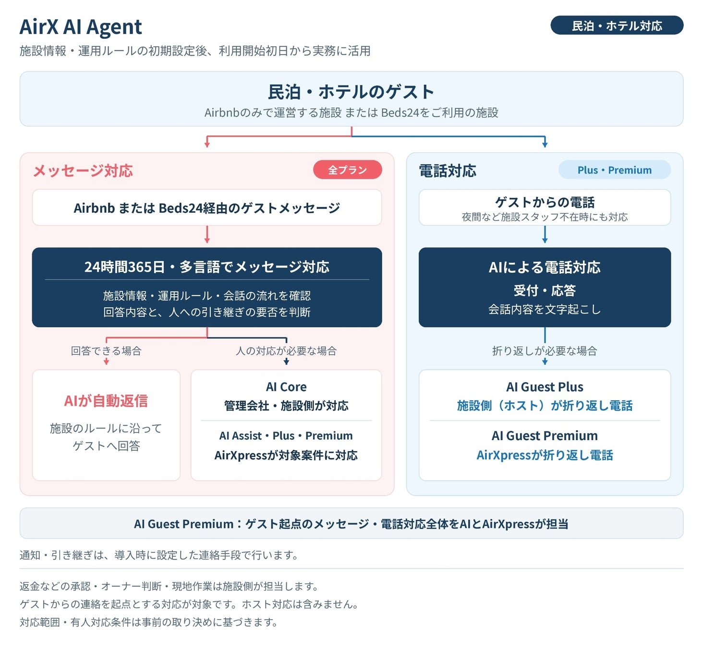Click the line "回答内容と、人への引き継ぎの要否を判断"
This screenshot has height=648, width=703.
[207, 312]
